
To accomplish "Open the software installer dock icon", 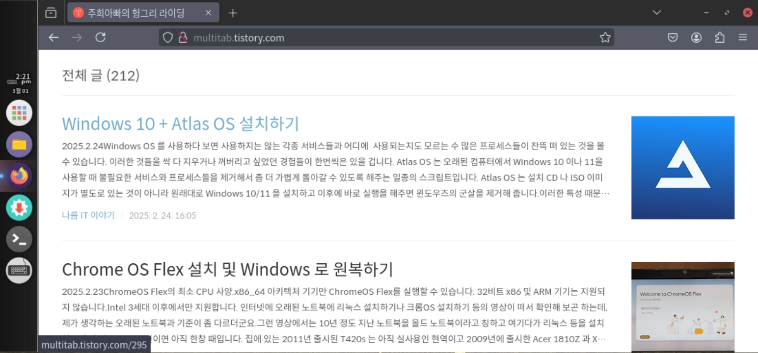I will coord(19,208).
